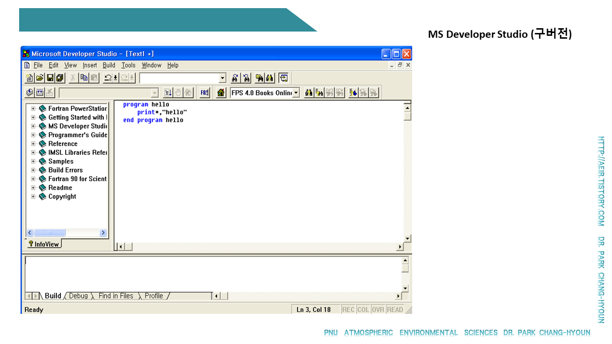Compile the file using the Compile icon
This screenshot has height=344, width=612.
pos(30,93)
